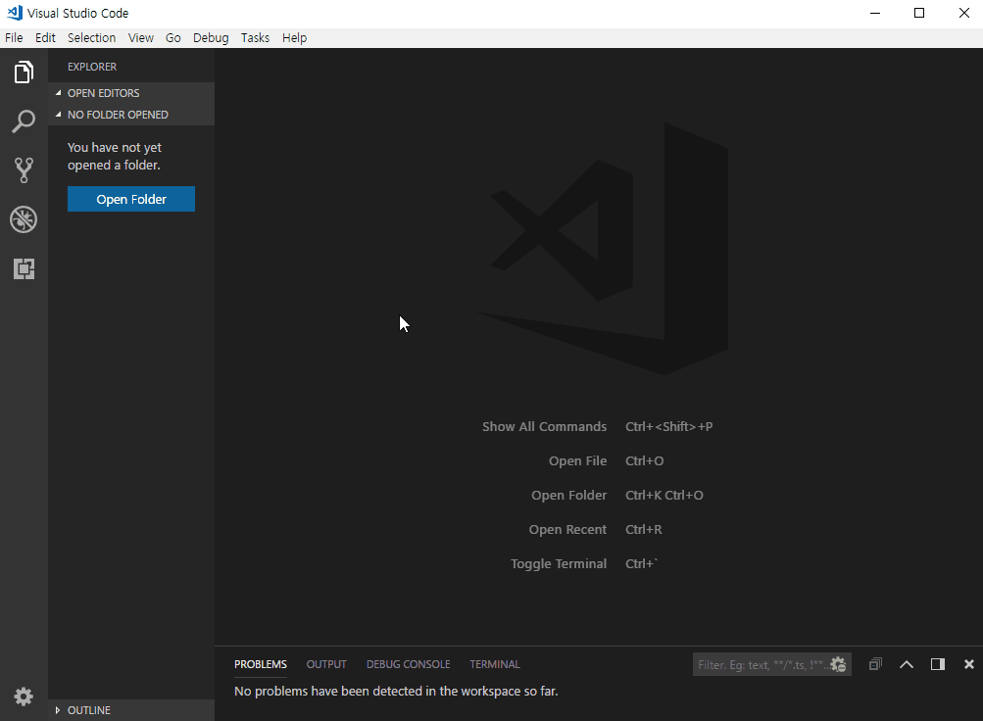Viewport: 983px width, 721px height.
Task: Click the blue Open Folder button
Action: click(x=131, y=199)
